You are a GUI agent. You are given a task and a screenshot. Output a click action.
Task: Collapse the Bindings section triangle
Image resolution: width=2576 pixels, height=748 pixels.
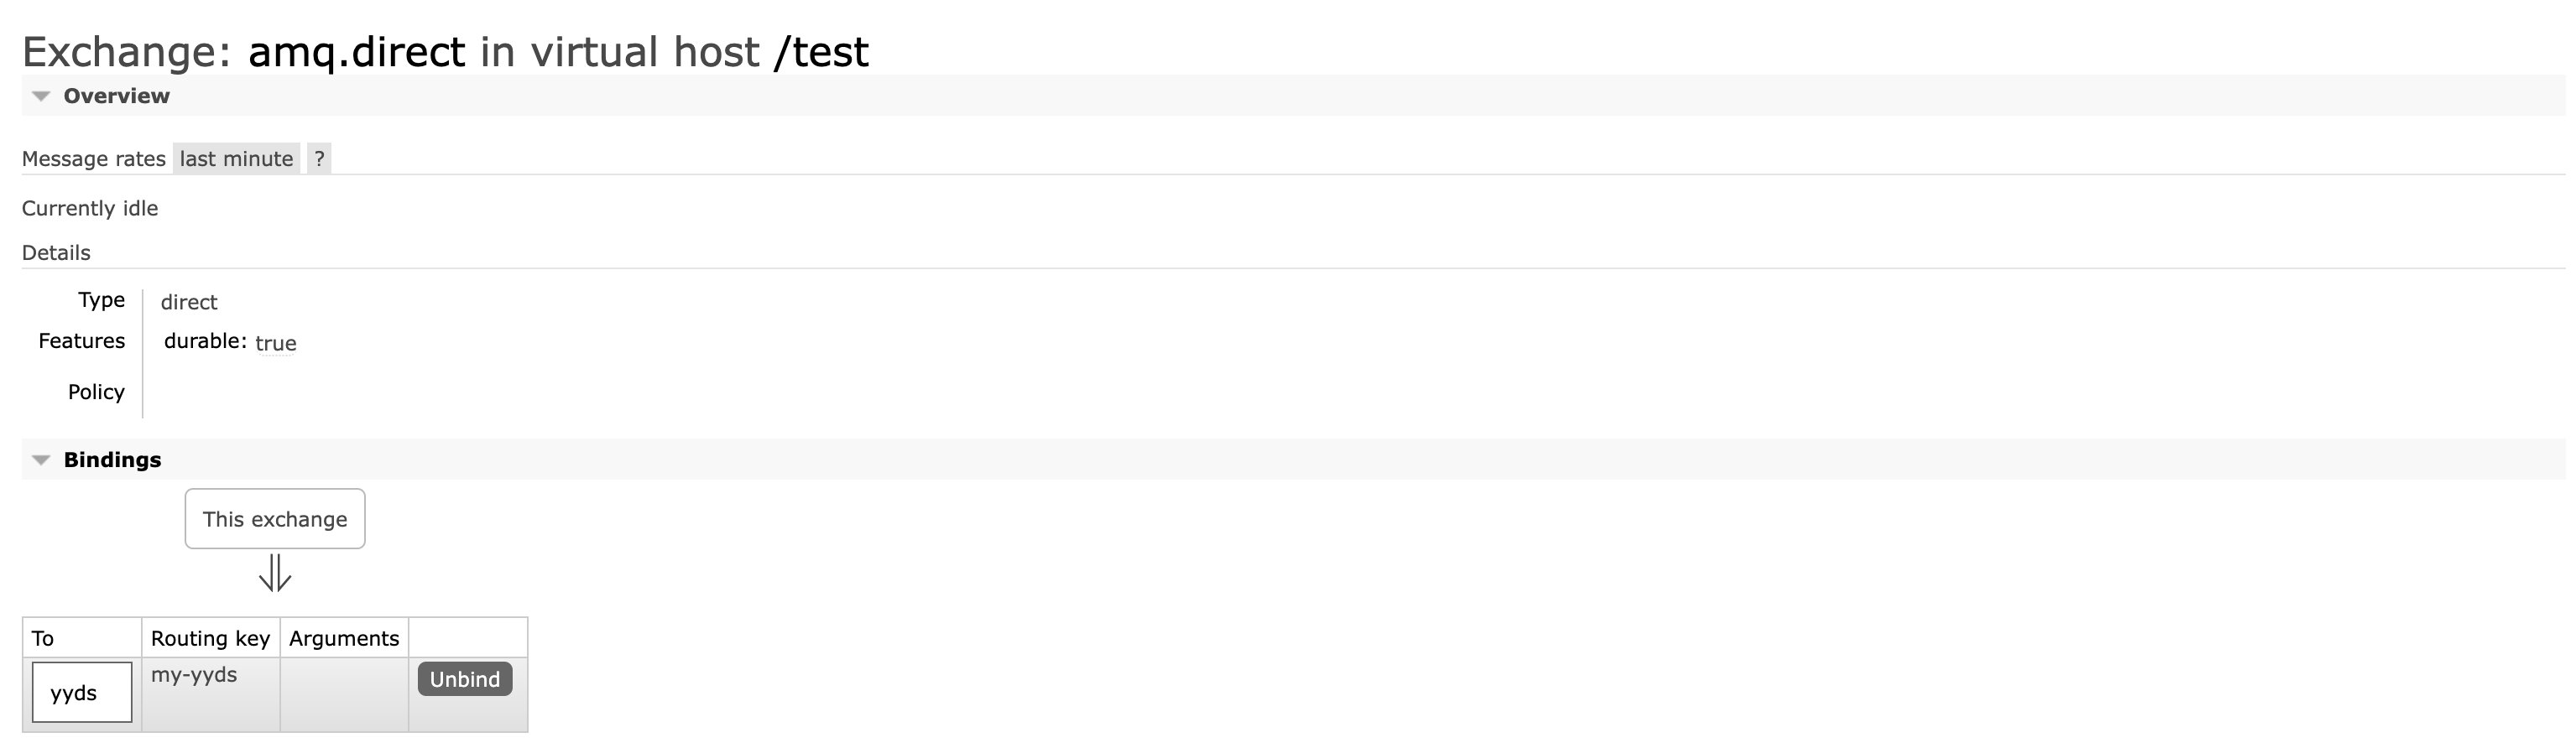(41, 460)
